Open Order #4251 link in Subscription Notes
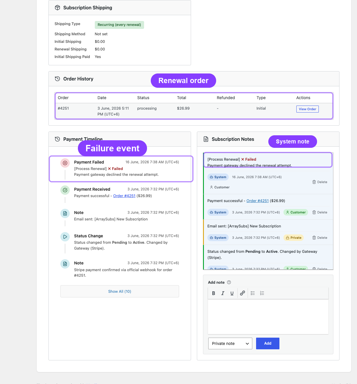This screenshot has height=384, width=357. point(258,201)
